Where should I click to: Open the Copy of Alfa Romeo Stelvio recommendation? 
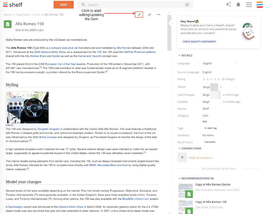(213, 184)
